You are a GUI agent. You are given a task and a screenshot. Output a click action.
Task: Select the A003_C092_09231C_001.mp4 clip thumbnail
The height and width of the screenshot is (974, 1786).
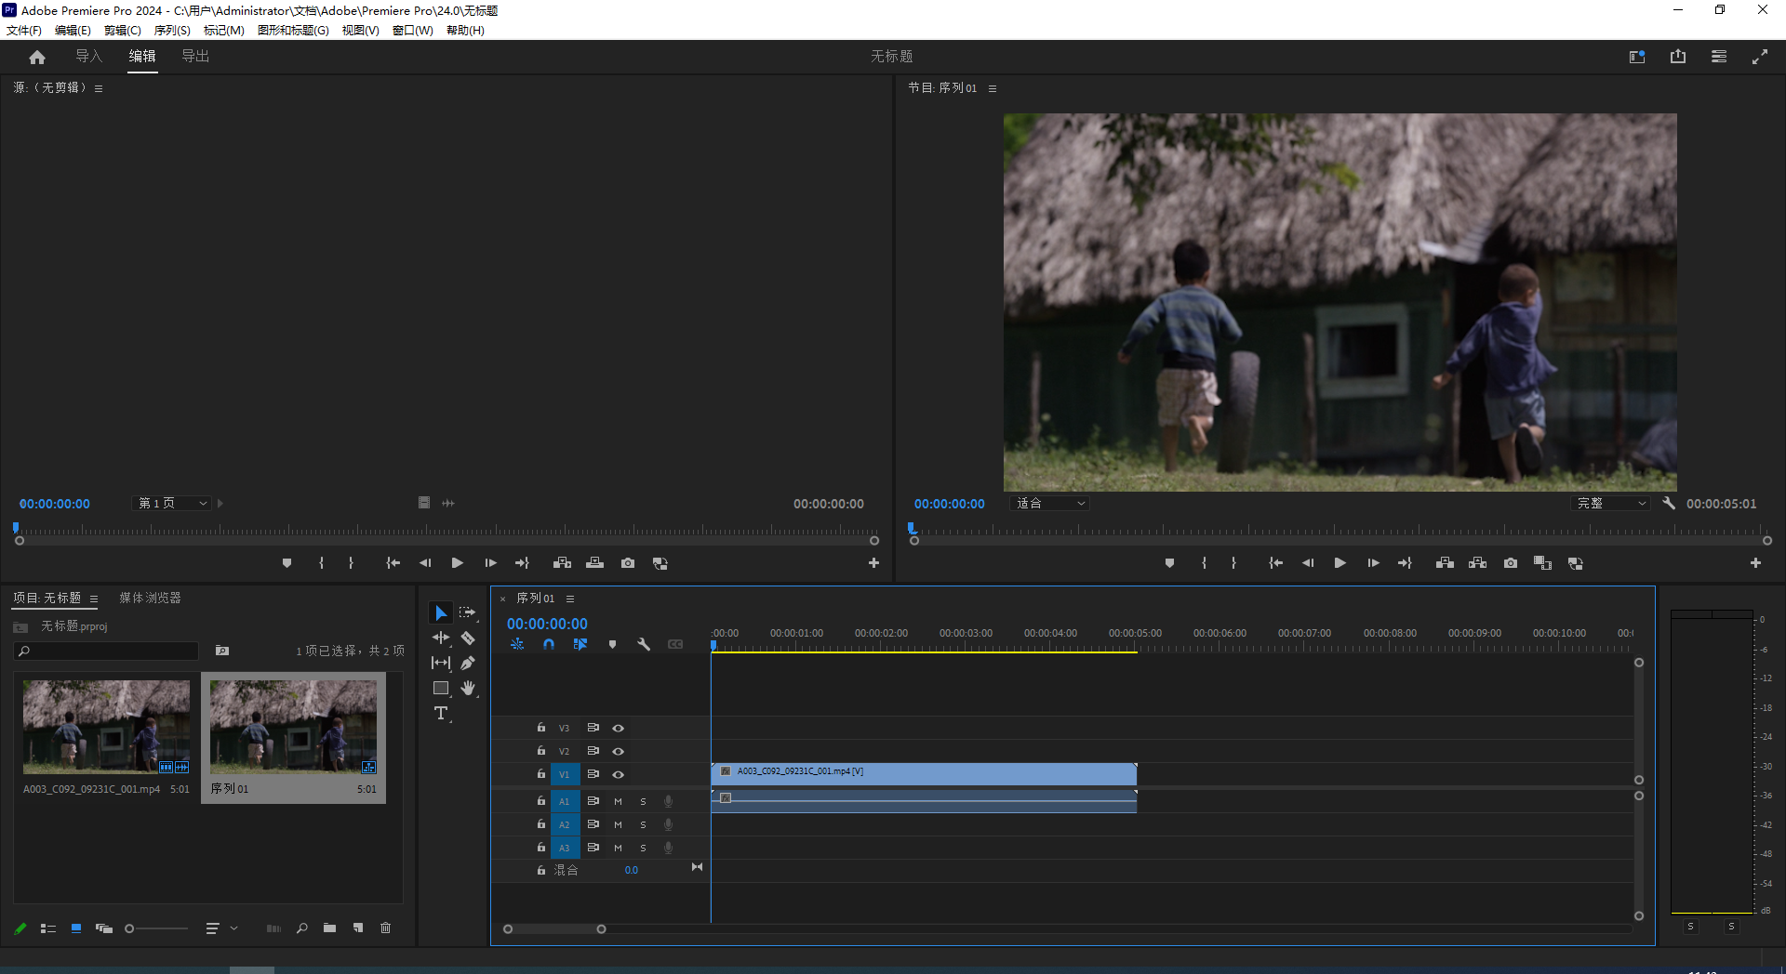point(106,727)
